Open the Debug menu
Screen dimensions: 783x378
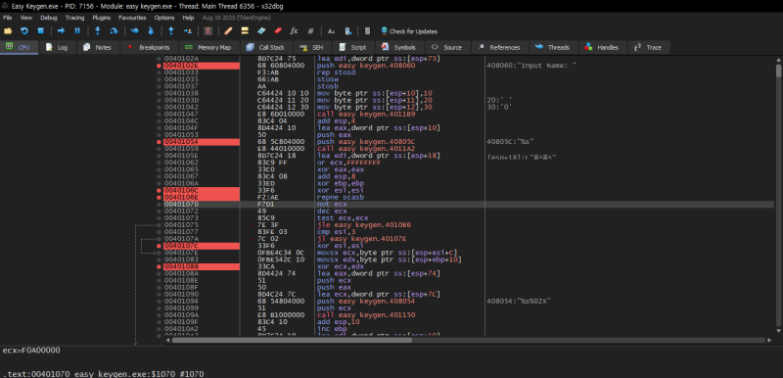49,18
